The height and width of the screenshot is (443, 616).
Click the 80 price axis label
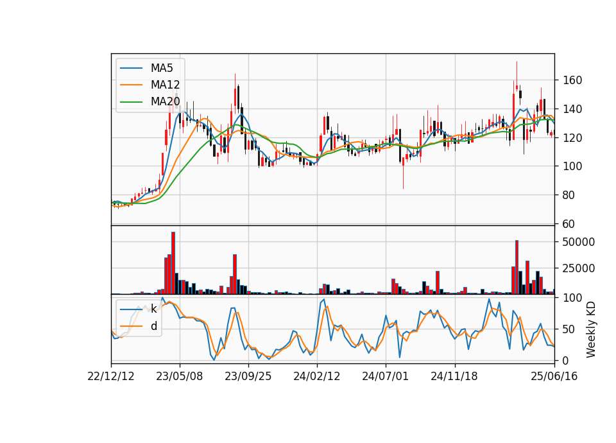[x=569, y=195]
